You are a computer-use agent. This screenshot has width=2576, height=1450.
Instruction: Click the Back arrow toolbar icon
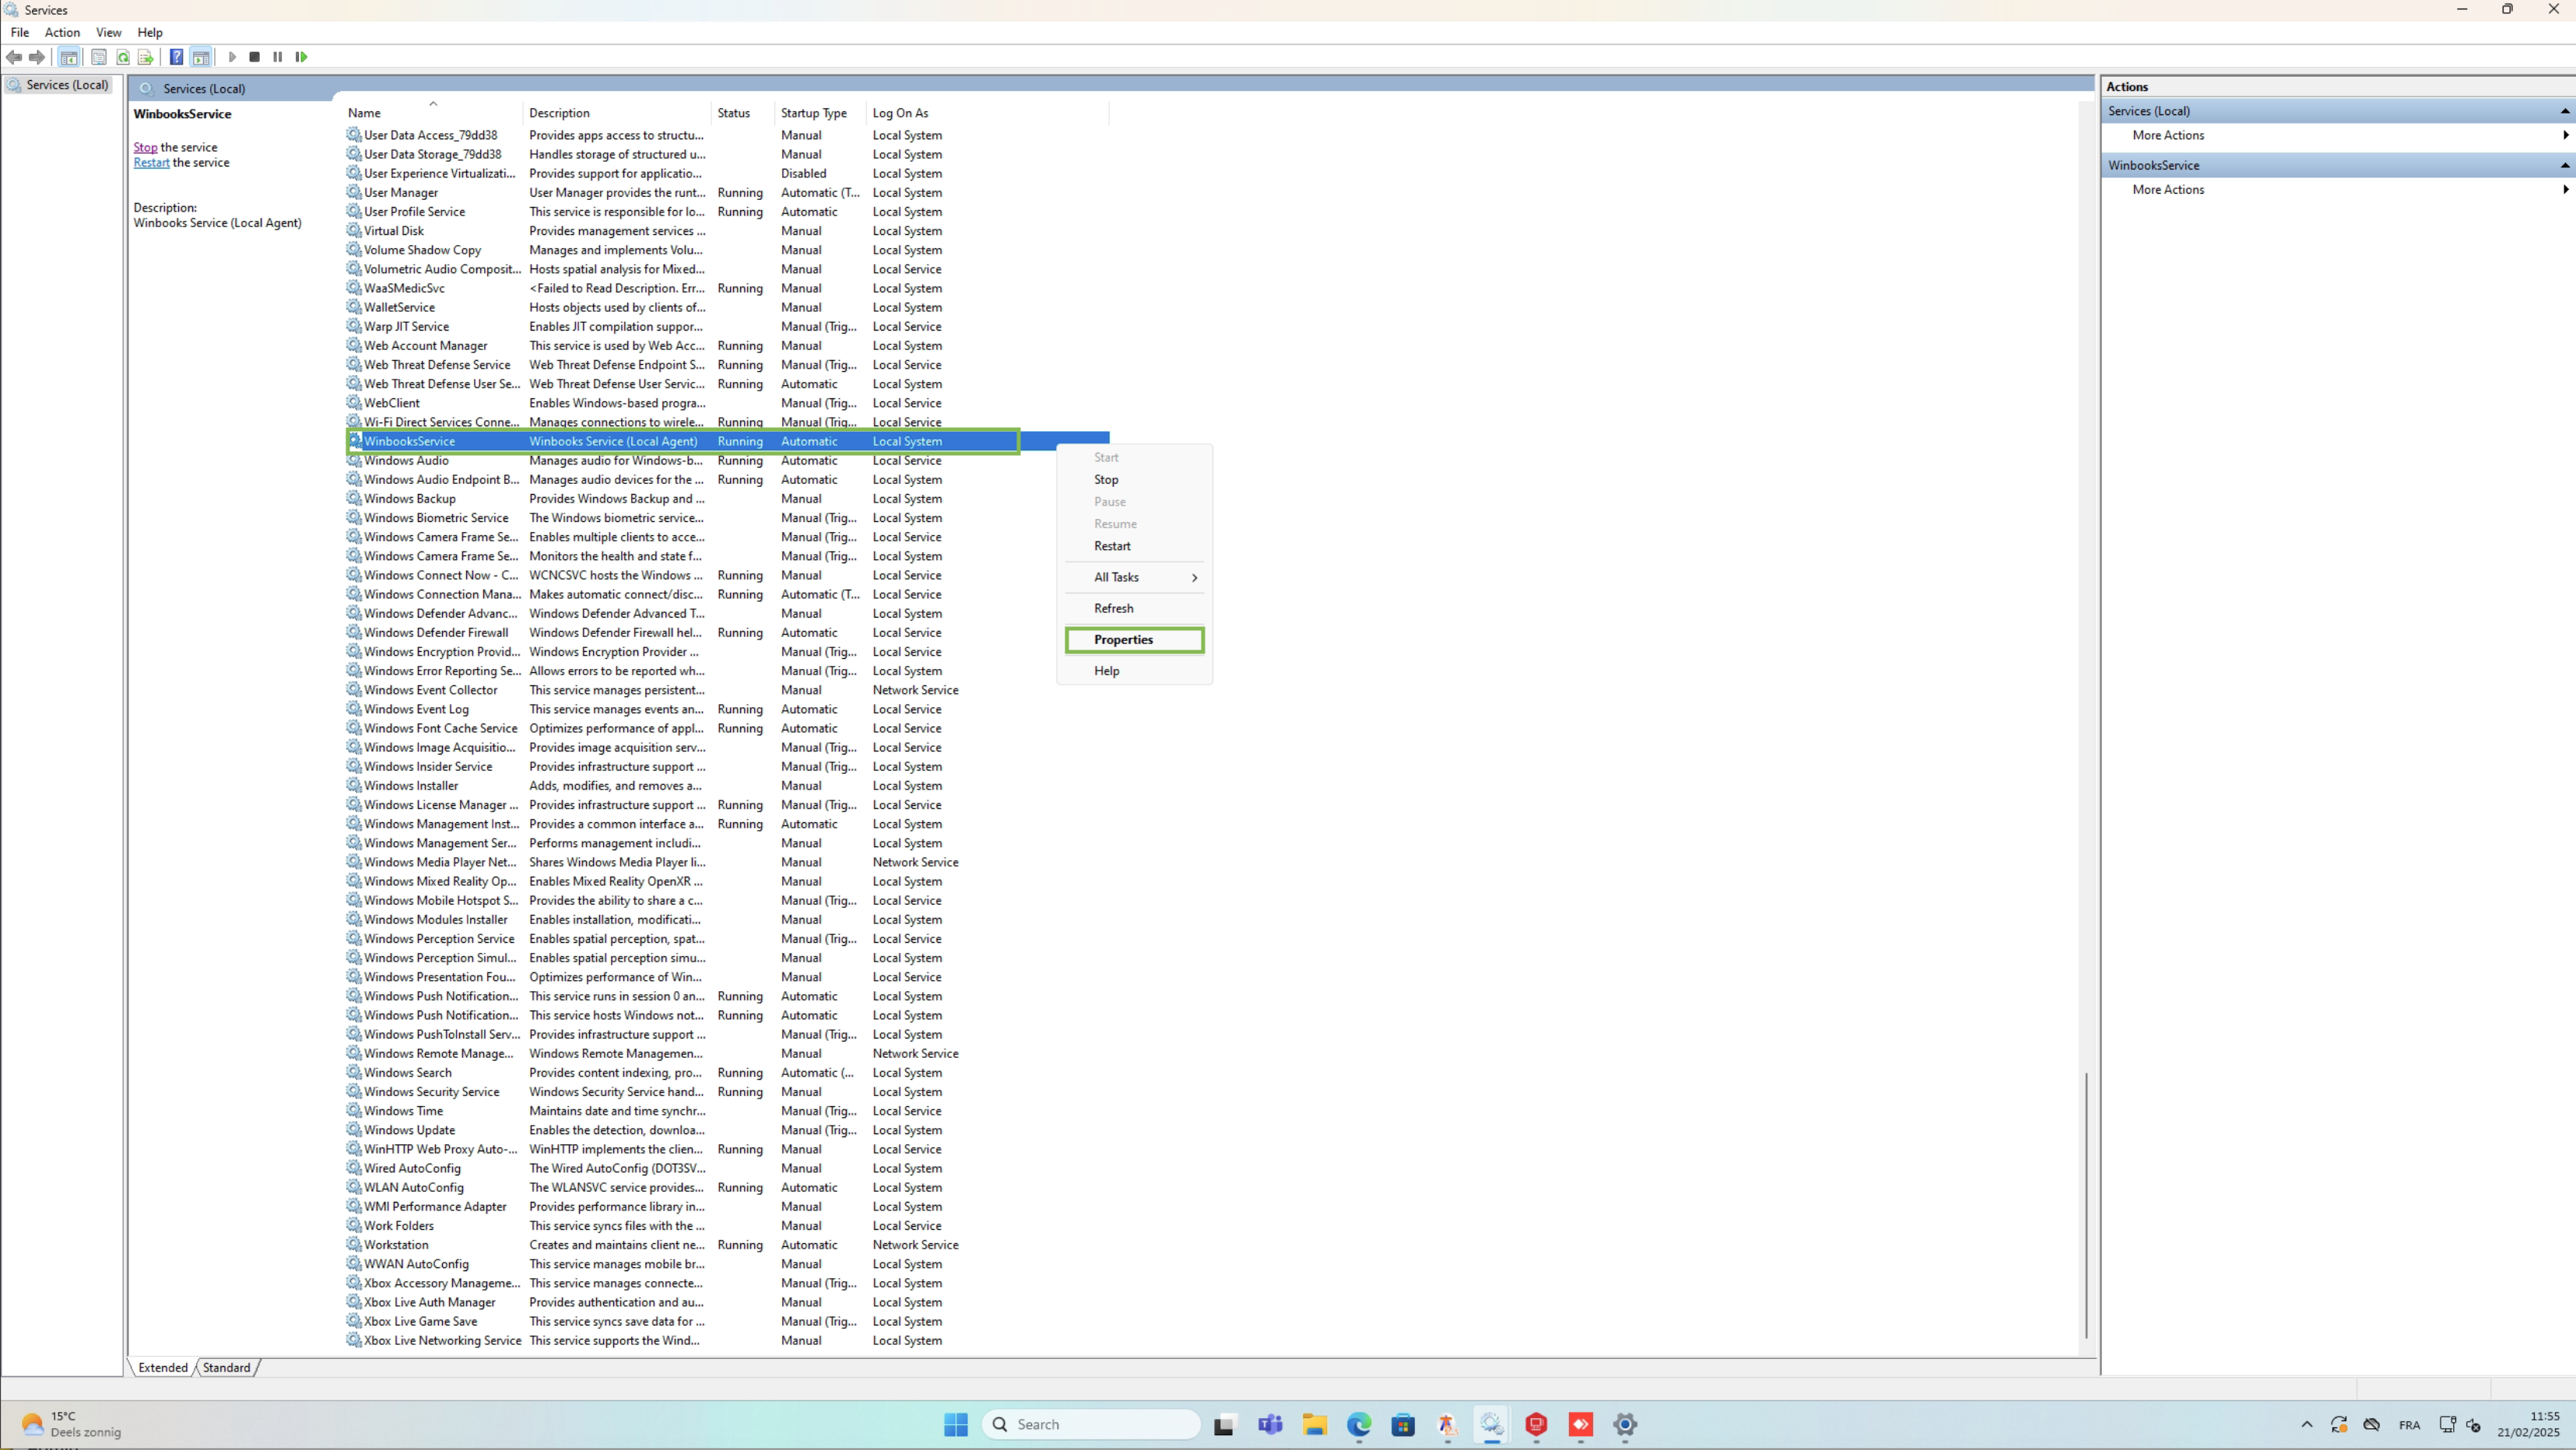click(14, 57)
